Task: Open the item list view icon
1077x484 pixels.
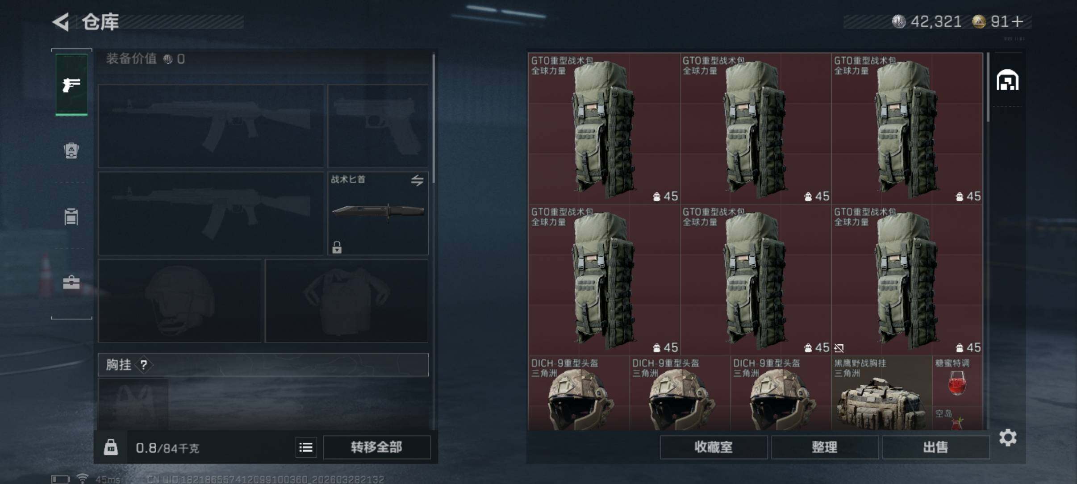Action: click(306, 447)
